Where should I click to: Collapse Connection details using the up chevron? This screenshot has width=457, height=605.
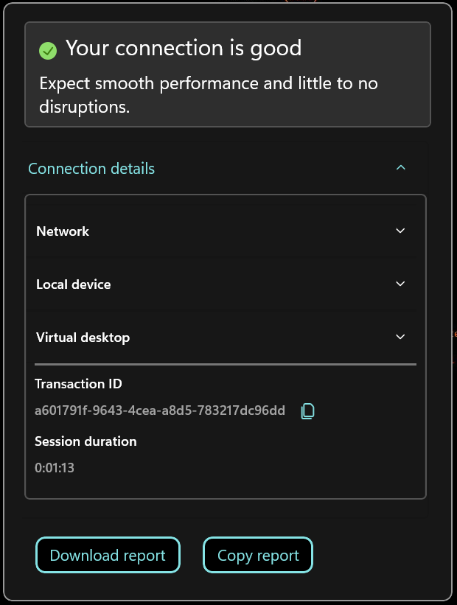coord(401,168)
